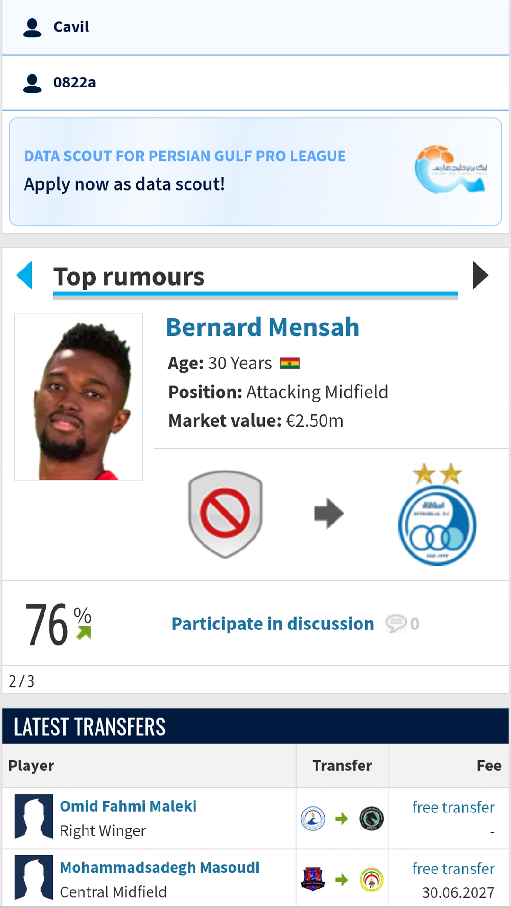This screenshot has height=908, width=511.
Task: Go to previous top rumour
Action: click(x=25, y=275)
